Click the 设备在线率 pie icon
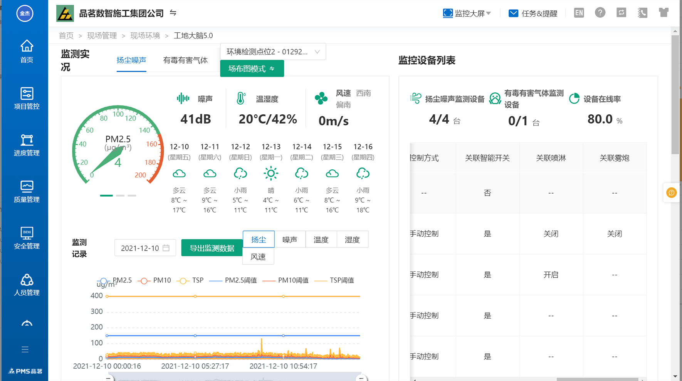 click(574, 99)
